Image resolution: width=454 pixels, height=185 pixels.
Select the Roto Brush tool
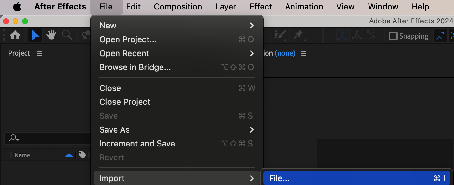[279, 35]
